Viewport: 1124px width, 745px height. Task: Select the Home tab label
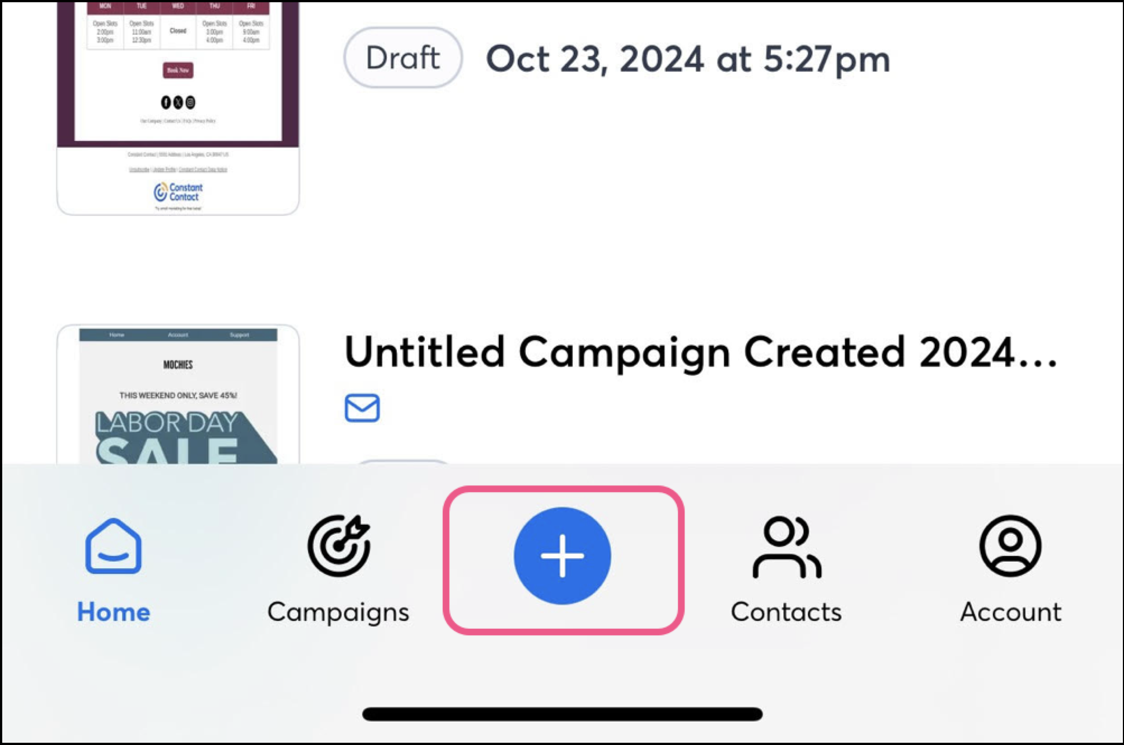coord(114,612)
